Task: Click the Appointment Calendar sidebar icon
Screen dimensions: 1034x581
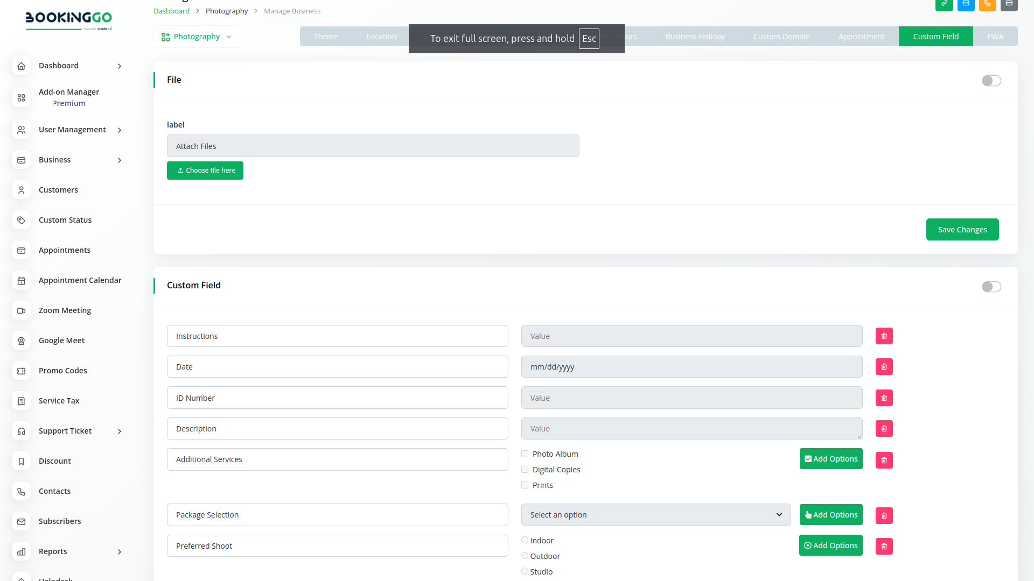Action: 22,281
